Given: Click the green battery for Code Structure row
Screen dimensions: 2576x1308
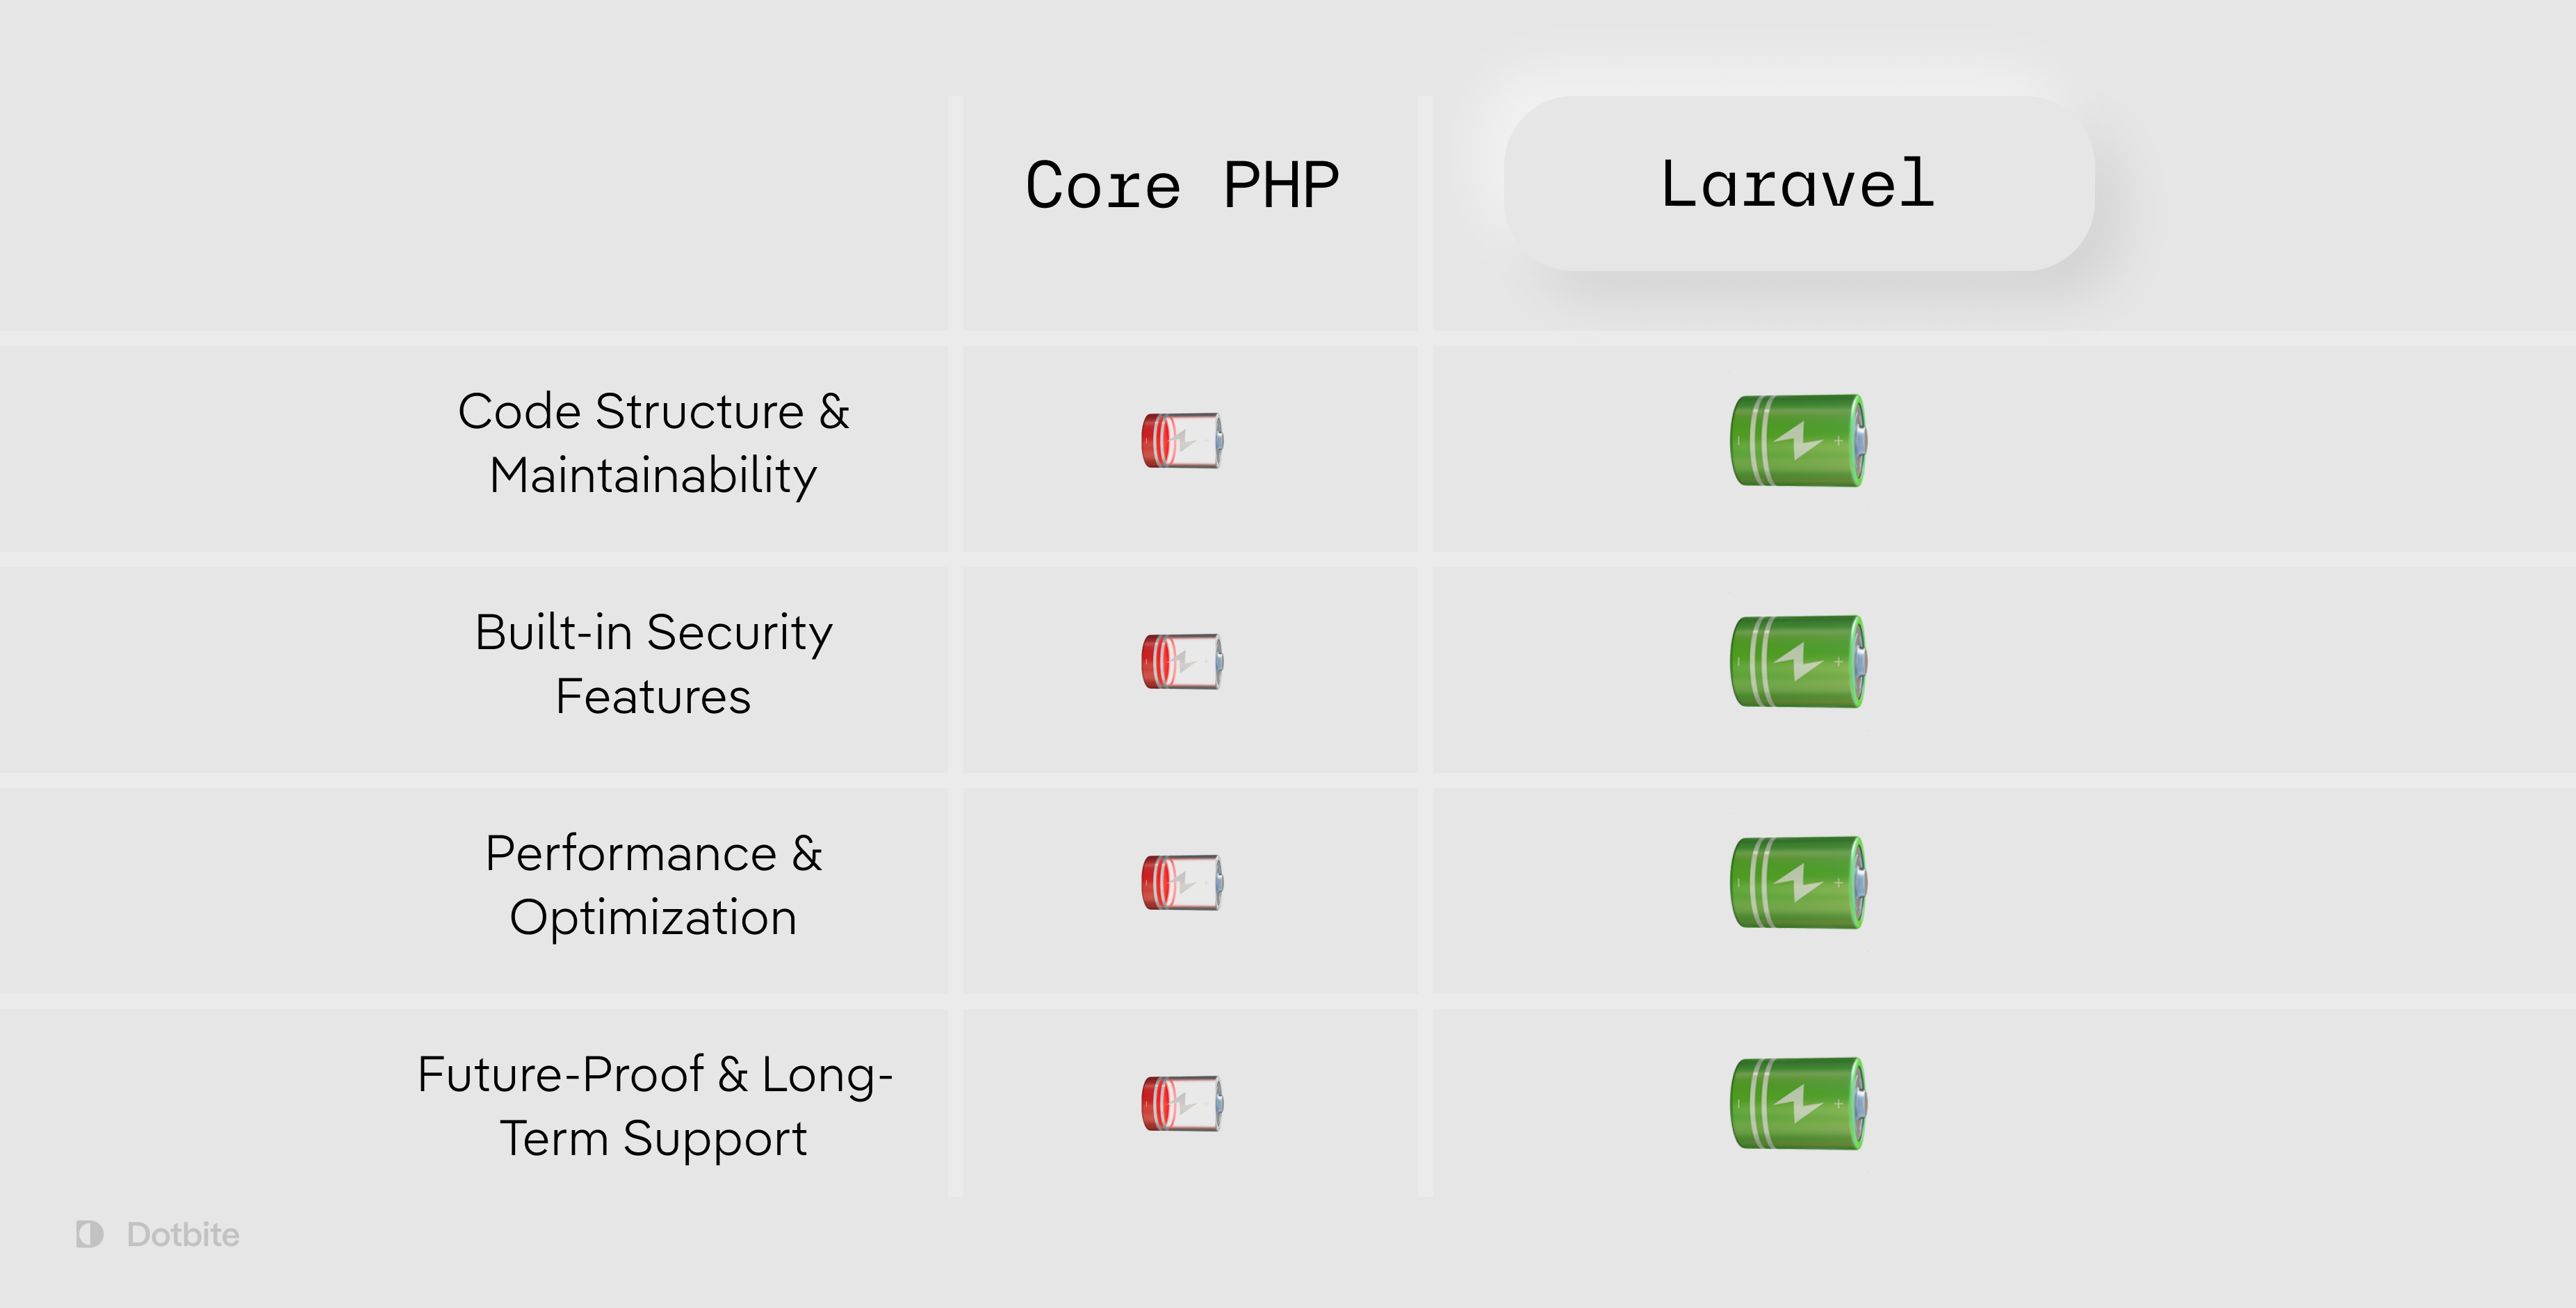Looking at the screenshot, I should coord(1798,440).
